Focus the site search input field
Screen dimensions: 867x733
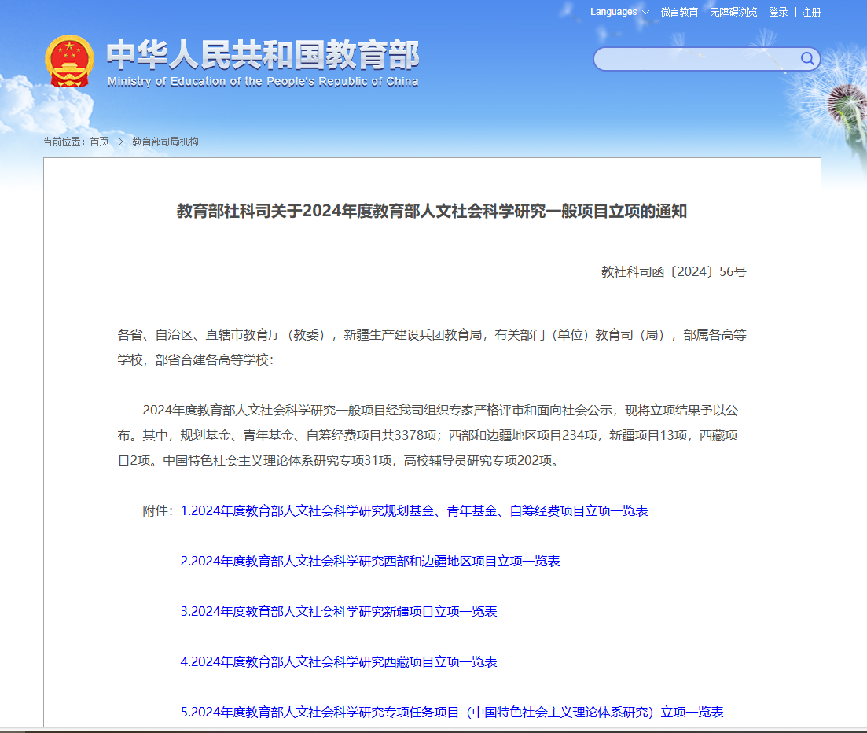pyautogui.click(x=696, y=59)
